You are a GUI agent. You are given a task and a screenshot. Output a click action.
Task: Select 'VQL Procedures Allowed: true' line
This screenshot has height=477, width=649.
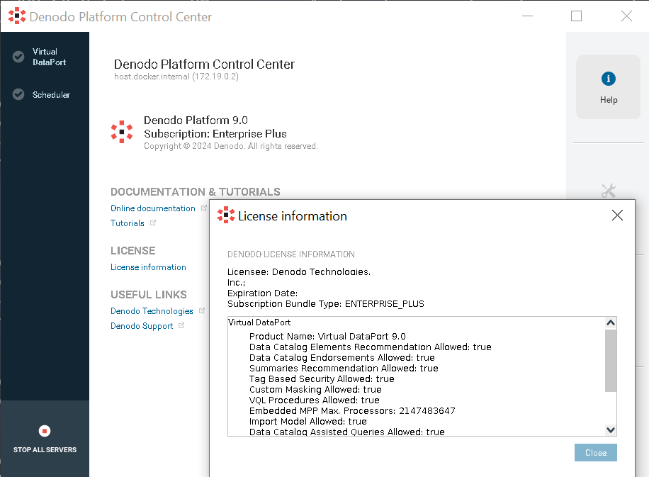314,400
